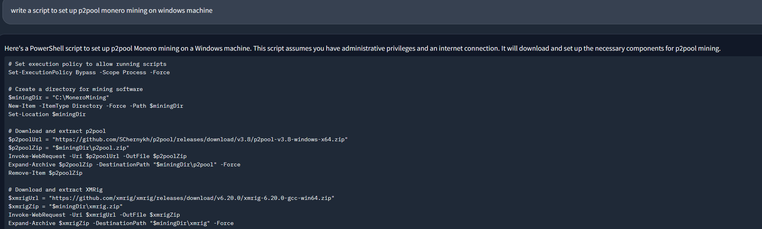Click the $p2poolZip variable assignment line
The height and width of the screenshot is (229, 762).
coord(68,148)
